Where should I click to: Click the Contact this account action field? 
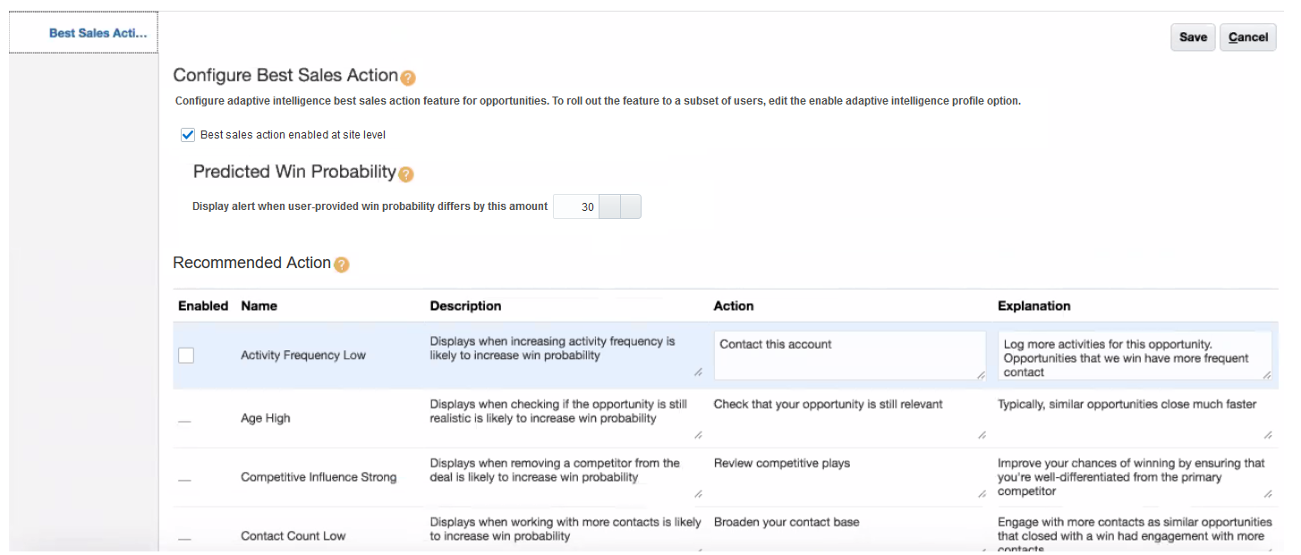click(848, 356)
